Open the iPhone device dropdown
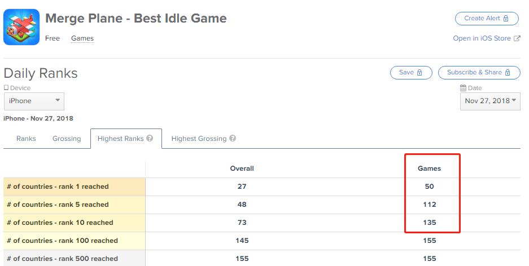The width and height of the screenshot is (529, 266). [34, 101]
